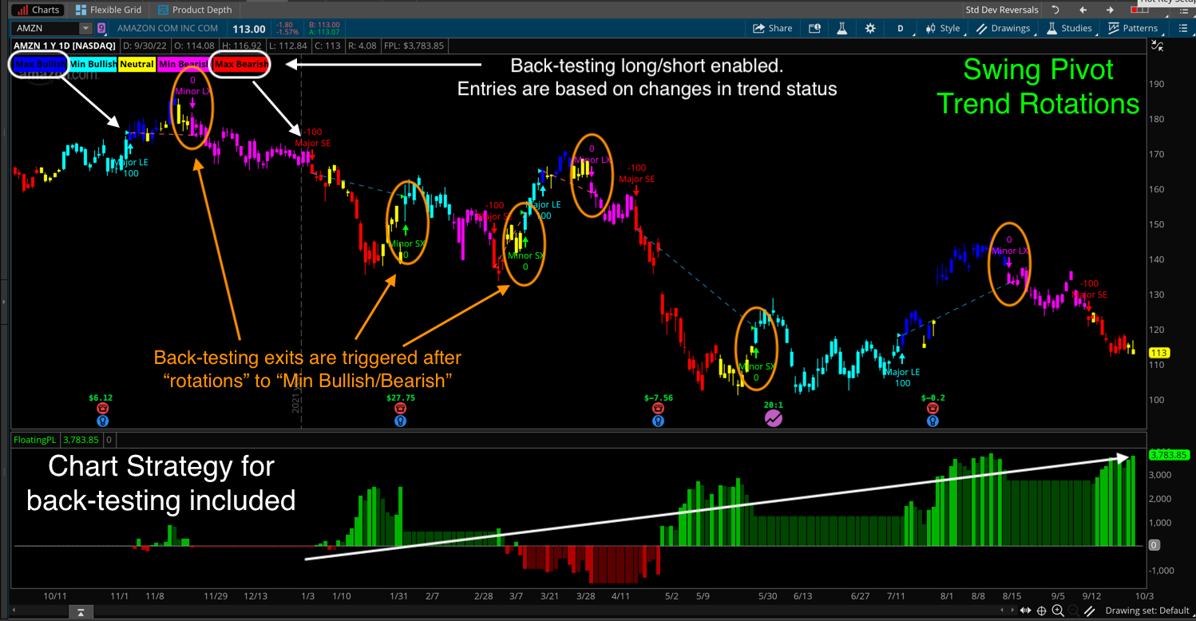Click the red earnings phone icon under $-0.2
This screenshot has width=1196, height=621.
[x=933, y=408]
